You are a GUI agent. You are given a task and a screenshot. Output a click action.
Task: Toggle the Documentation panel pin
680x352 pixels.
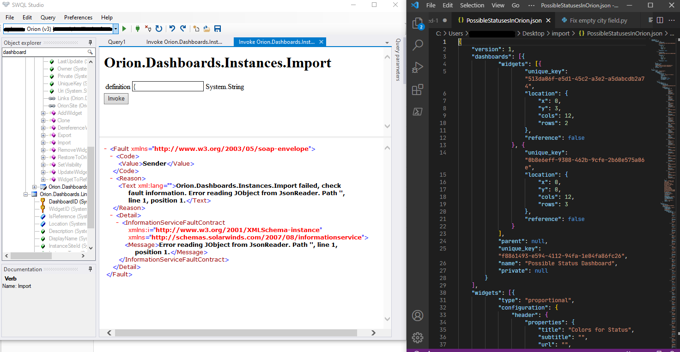[x=91, y=269]
